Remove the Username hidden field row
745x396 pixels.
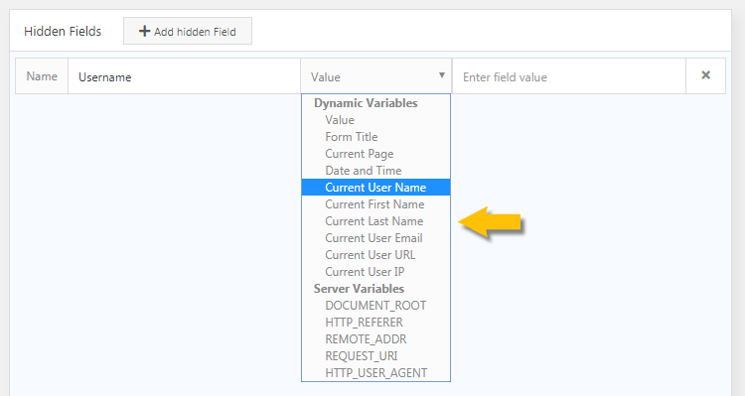tap(705, 75)
